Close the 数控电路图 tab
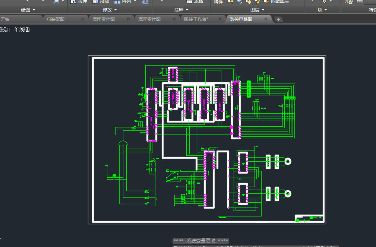This screenshot has height=247, width=376. 266,19
